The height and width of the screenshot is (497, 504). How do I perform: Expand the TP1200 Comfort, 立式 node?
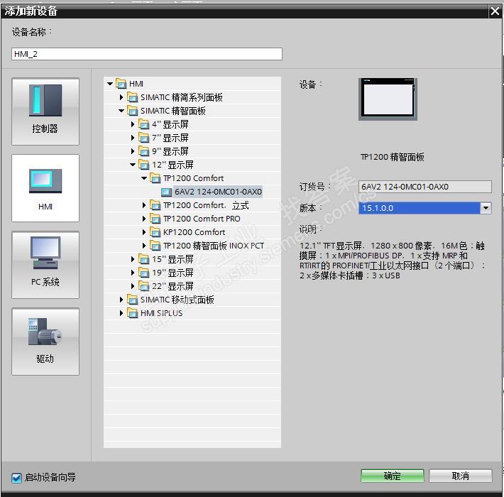[x=144, y=205]
